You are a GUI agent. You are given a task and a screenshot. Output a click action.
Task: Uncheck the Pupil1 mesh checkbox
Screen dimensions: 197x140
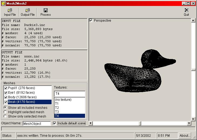pos(6,88)
